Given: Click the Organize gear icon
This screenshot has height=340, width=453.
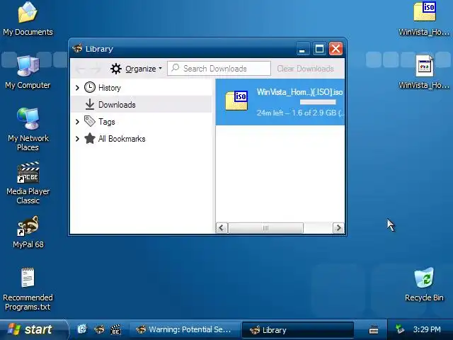Looking at the screenshot, I should 116,69.
